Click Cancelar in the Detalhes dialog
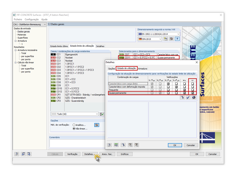Screen dimensions: 235x176 point(191,145)
